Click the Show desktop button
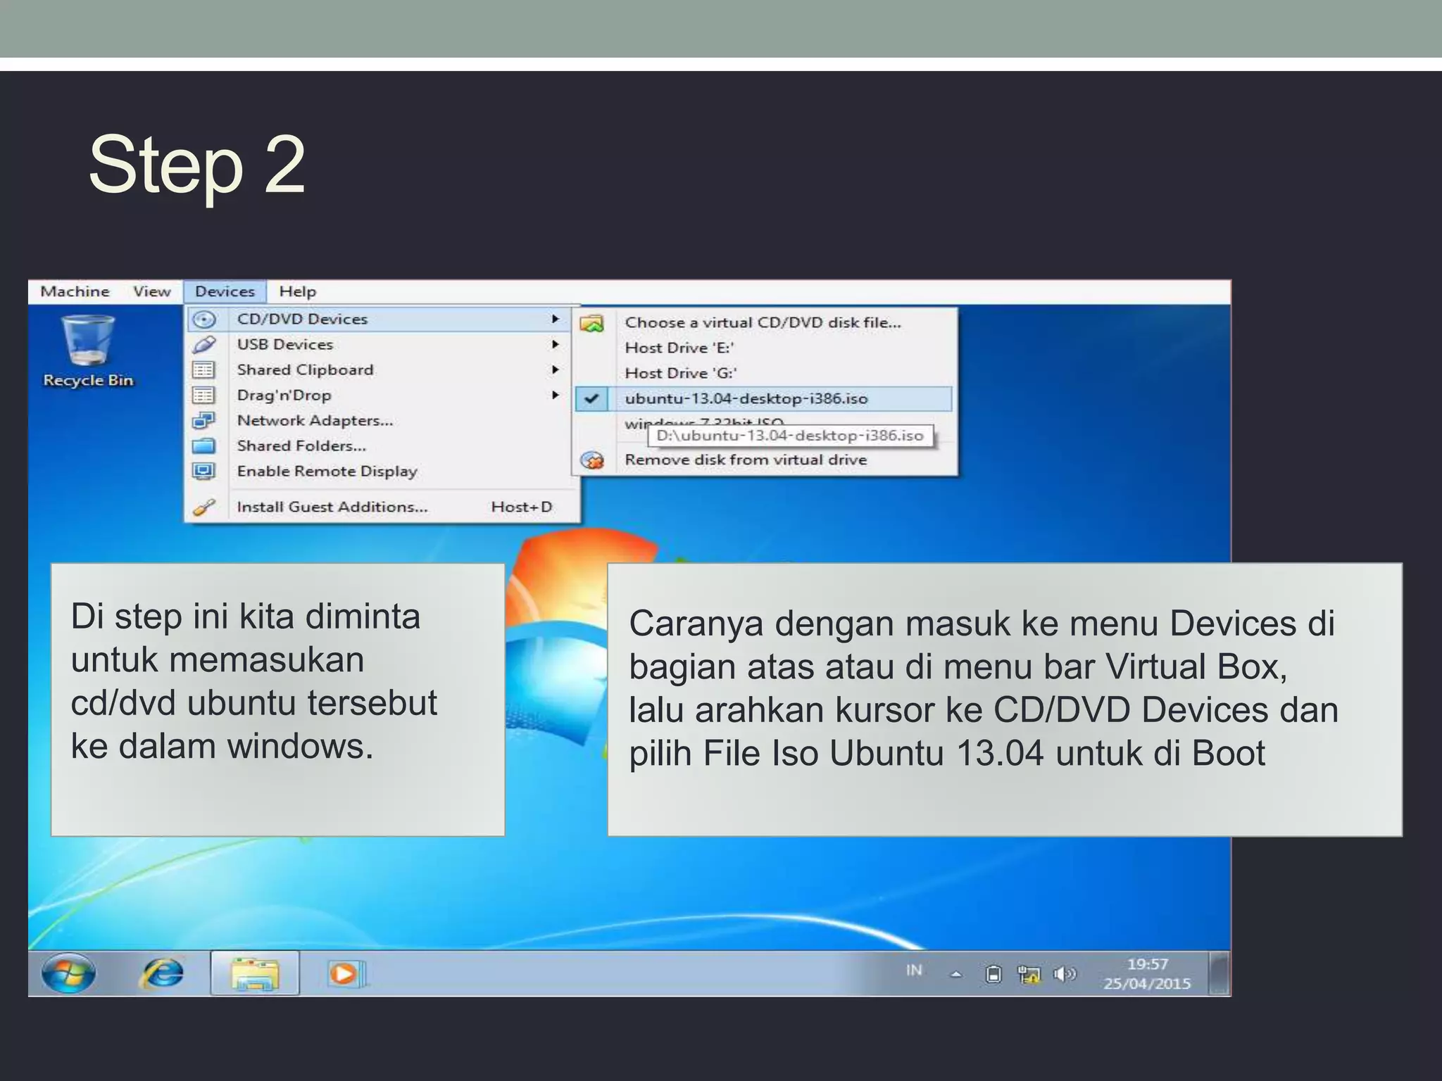The width and height of the screenshot is (1442, 1081). tap(1220, 973)
